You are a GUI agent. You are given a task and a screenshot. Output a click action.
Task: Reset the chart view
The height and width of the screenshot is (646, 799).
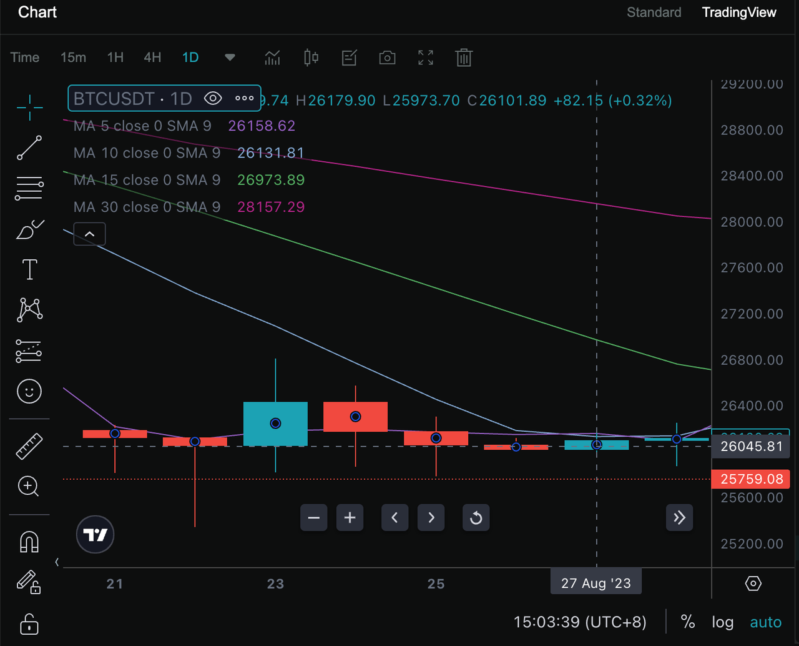(476, 518)
